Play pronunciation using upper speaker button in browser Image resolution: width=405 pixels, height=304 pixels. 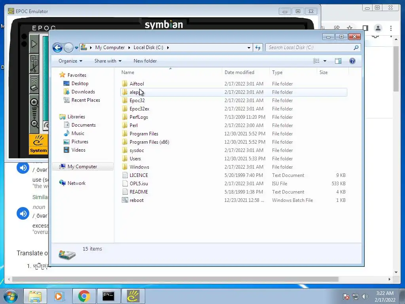coord(23,168)
